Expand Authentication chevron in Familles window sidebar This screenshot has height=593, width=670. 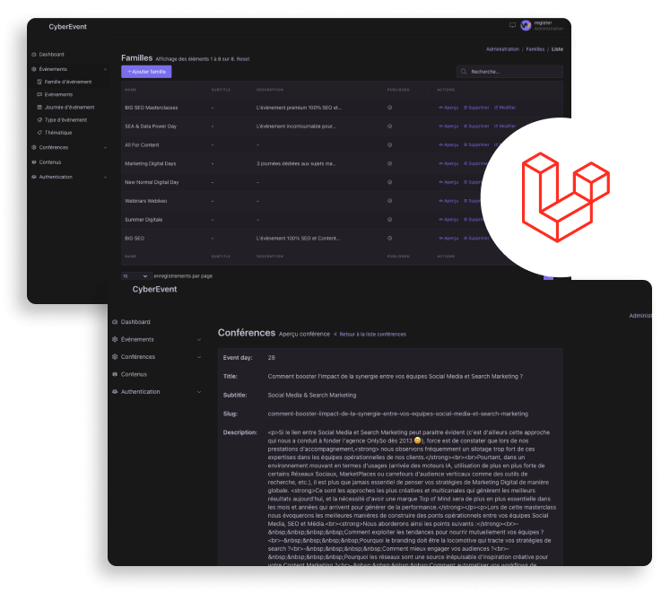coord(105,177)
